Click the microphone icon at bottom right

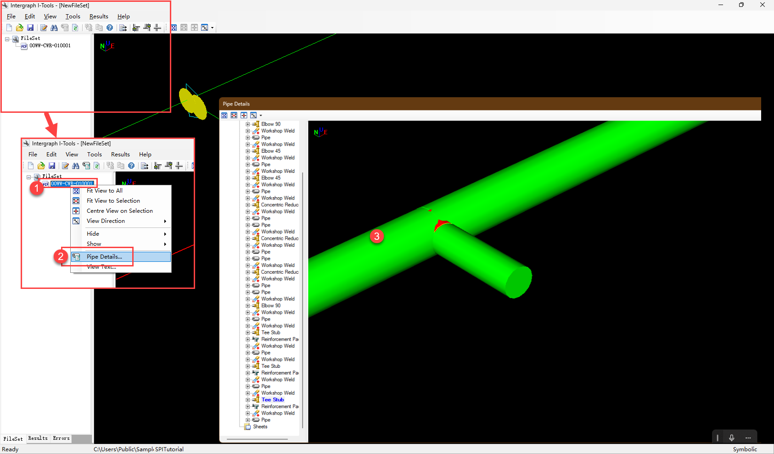732,437
